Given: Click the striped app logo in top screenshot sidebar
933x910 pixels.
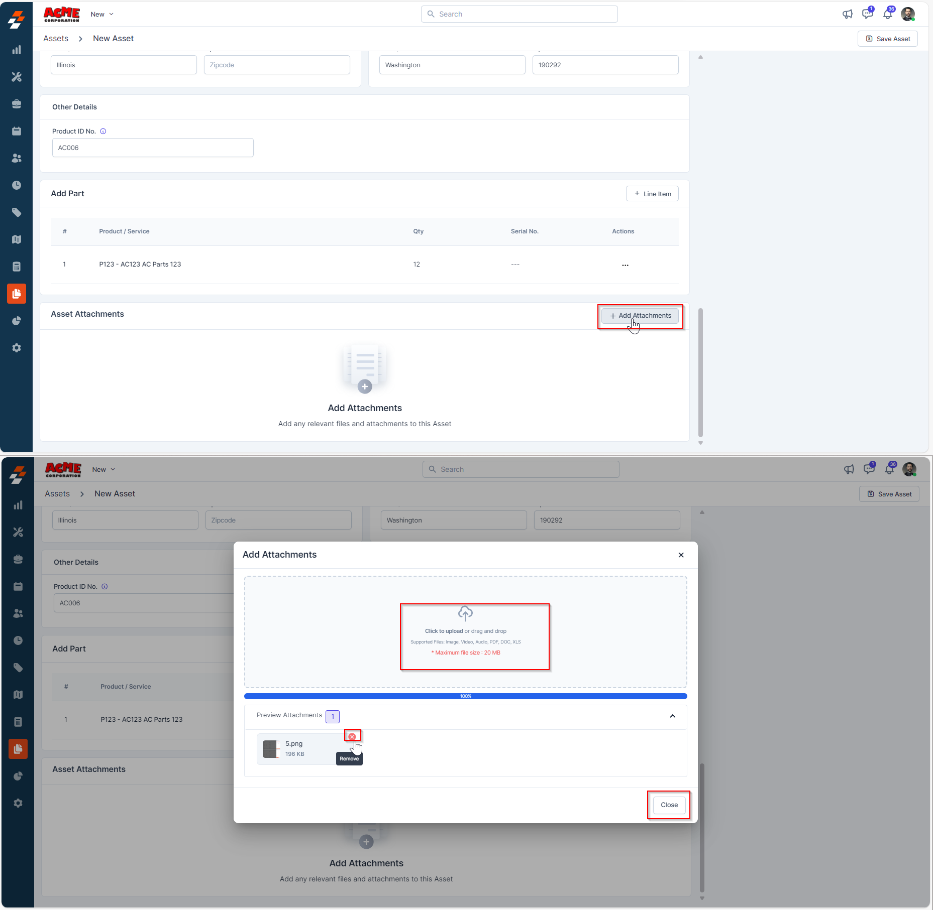Looking at the screenshot, I should click(x=17, y=20).
